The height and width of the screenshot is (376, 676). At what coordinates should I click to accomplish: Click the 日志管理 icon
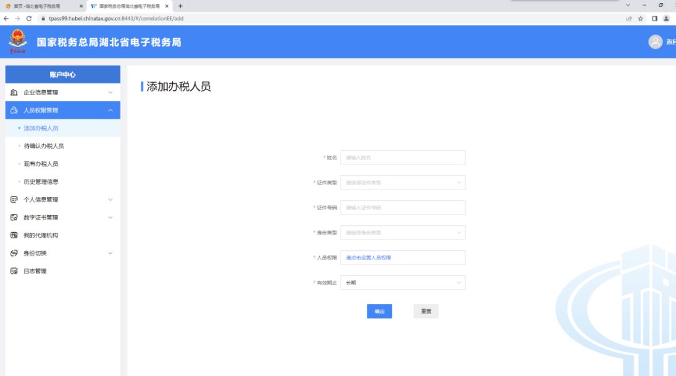coord(14,271)
